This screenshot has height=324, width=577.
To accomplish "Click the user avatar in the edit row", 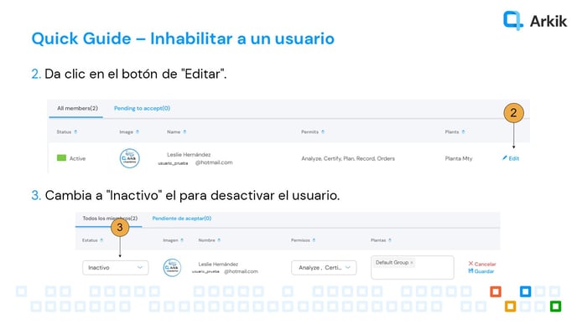I will [x=172, y=268].
